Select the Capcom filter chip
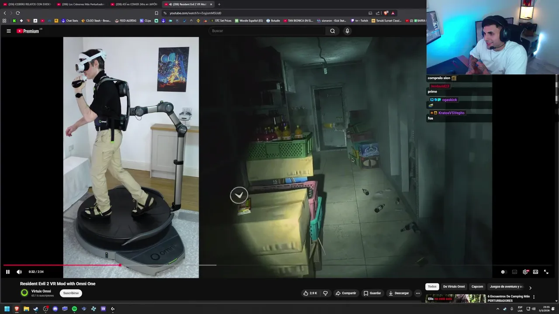This screenshot has width=559, height=314. (x=477, y=287)
